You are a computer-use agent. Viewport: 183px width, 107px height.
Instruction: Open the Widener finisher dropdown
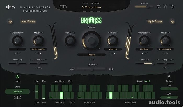pyautogui.click(x=92, y=55)
